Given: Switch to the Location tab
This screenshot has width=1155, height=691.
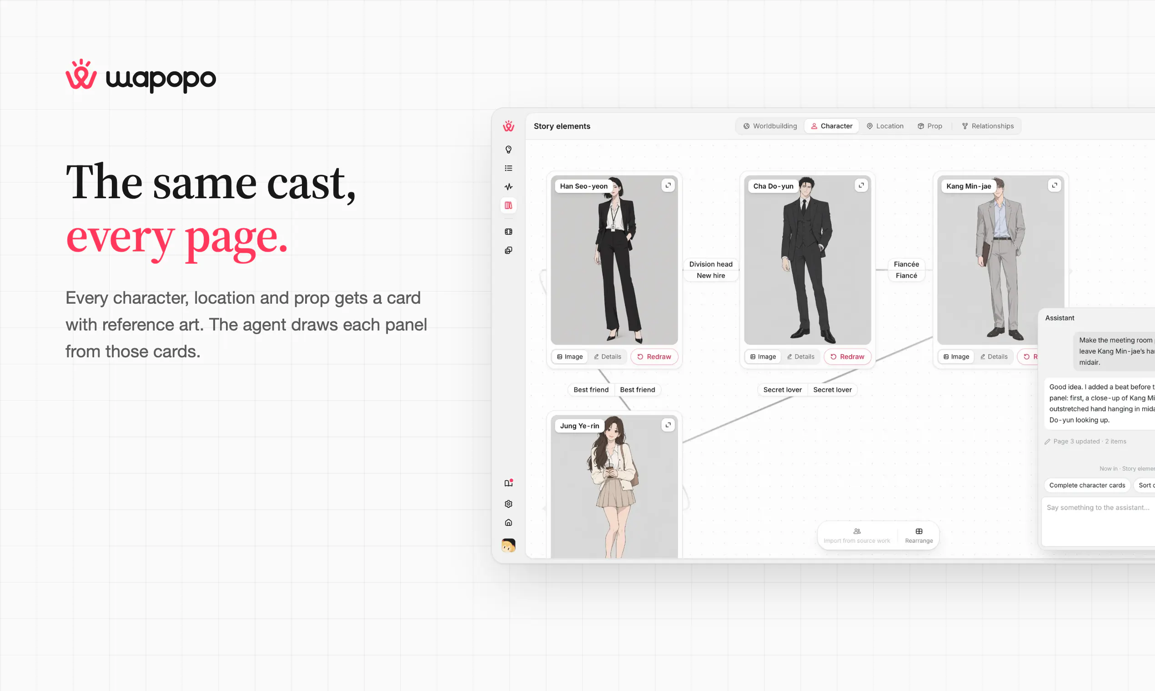Looking at the screenshot, I should (x=884, y=126).
